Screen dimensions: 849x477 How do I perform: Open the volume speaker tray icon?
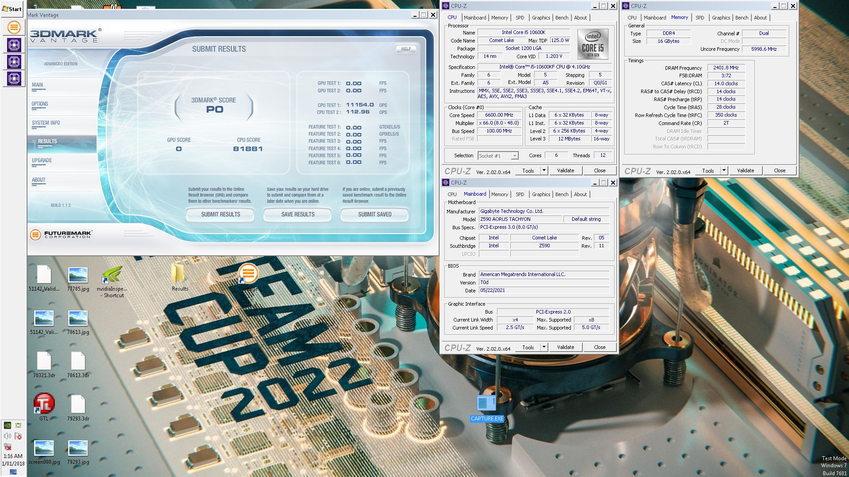pyautogui.click(x=7, y=436)
